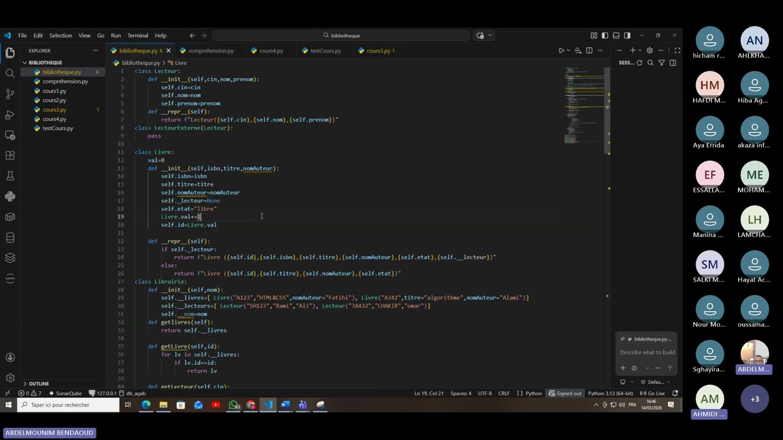The height and width of the screenshot is (440, 783).
Task: Open the Remote Explorer view
Action: tap(10, 135)
